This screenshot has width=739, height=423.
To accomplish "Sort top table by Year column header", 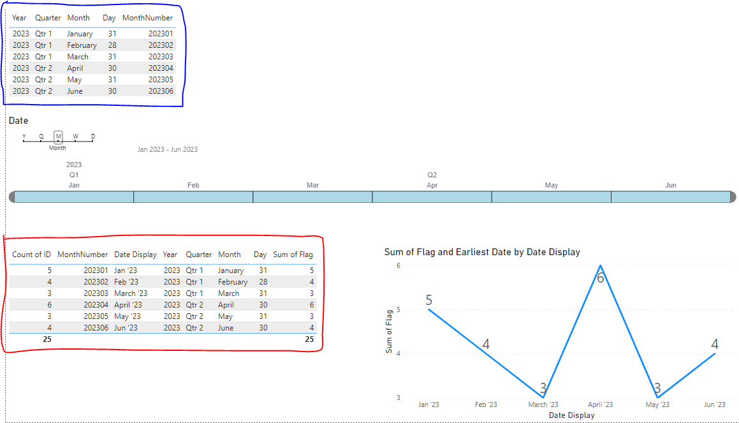I will [x=19, y=18].
